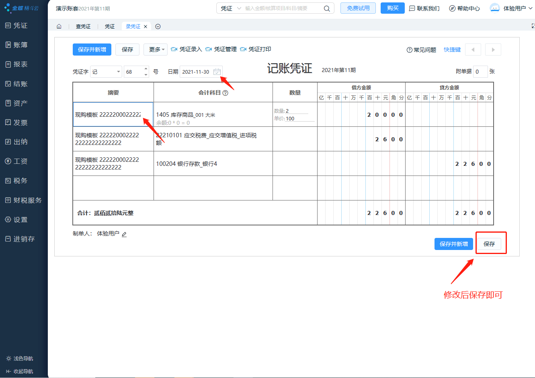Open the 报表 sidebar module
The image size is (535, 378).
point(16,64)
